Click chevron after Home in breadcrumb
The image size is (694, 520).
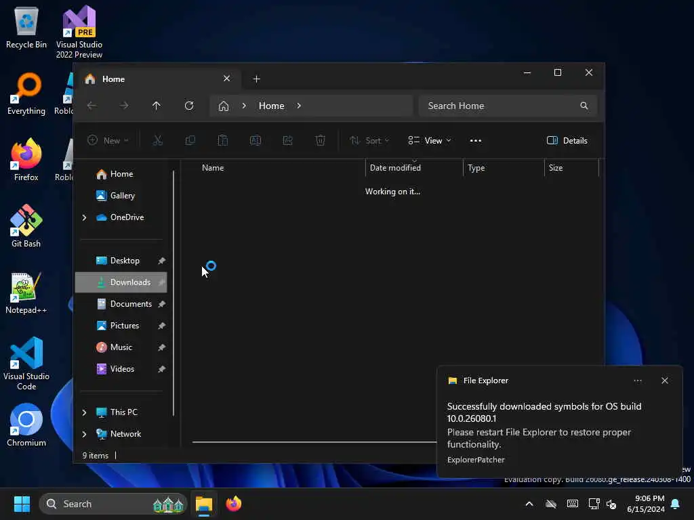(x=299, y=106)
